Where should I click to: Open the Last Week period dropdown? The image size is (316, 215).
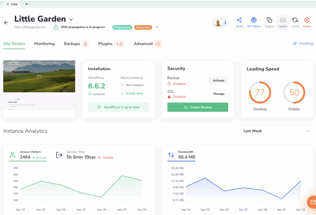pos(276,131)
